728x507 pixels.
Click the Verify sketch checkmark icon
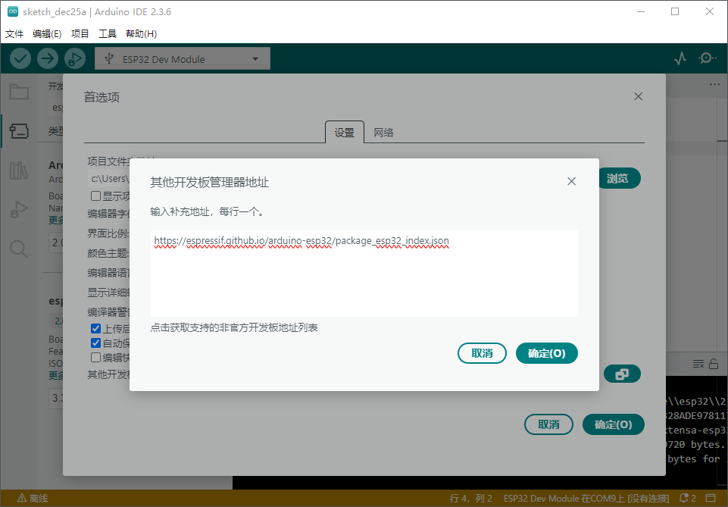[x=20, y=58]
